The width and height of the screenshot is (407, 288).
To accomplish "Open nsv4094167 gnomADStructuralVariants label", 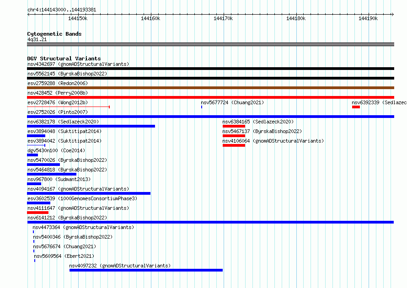I will point(78,189).
